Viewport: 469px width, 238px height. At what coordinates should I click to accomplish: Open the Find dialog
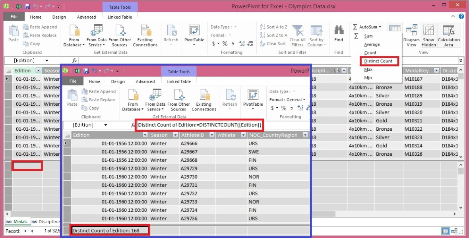(339, 36)
